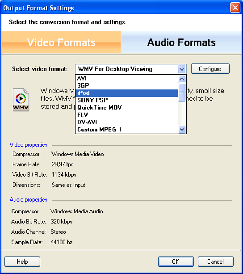
Task: Click the 1134 kbps video bit rate
Action: [64, 175]
